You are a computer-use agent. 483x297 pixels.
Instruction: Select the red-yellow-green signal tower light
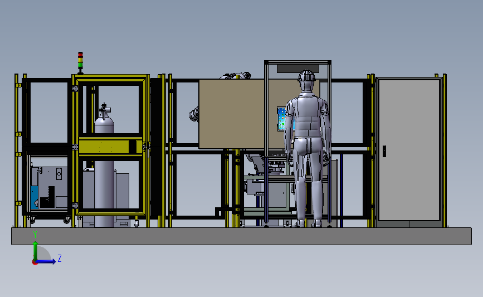pos(80,62)
